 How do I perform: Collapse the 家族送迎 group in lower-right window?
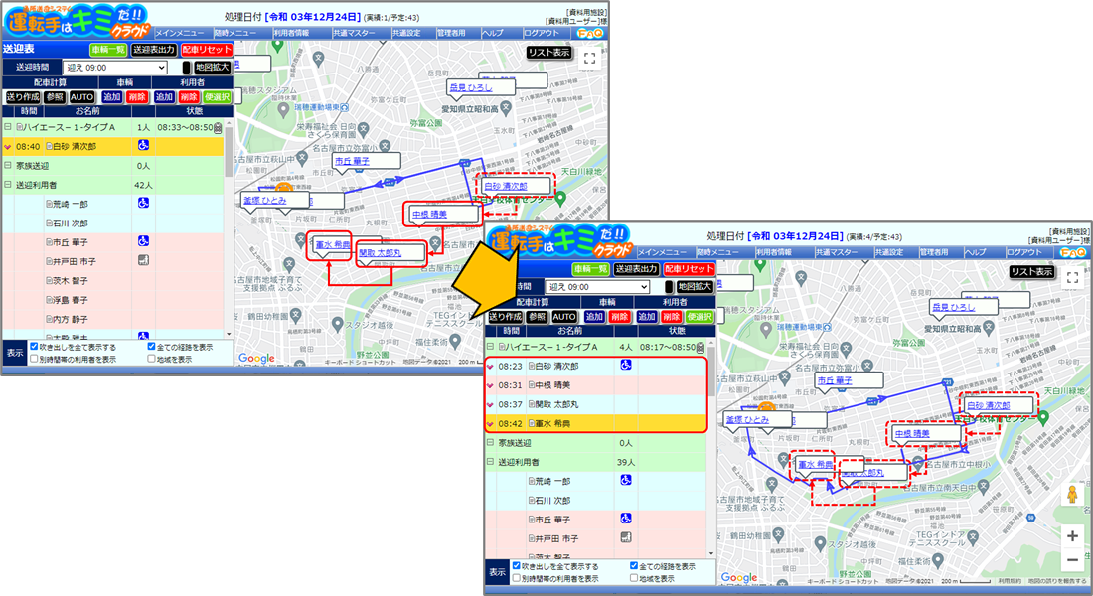coord(490,443)
